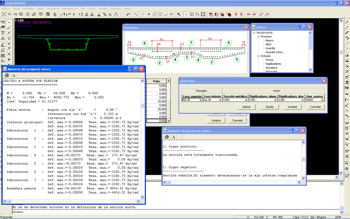Click Ayuda button in Materiales dialog

click(x=269, y=107)
